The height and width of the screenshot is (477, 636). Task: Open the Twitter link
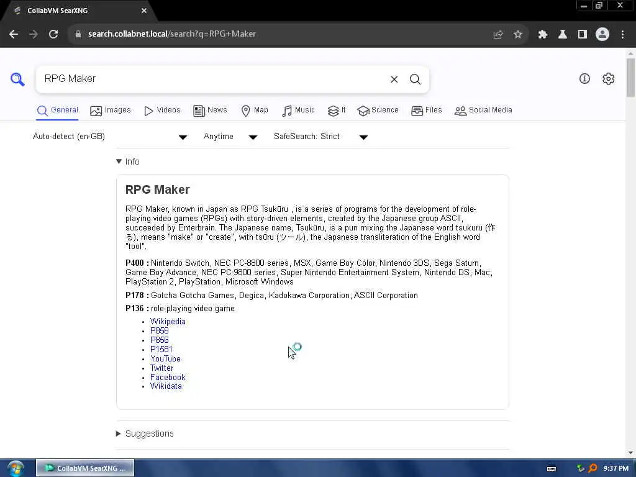point(162,368)
